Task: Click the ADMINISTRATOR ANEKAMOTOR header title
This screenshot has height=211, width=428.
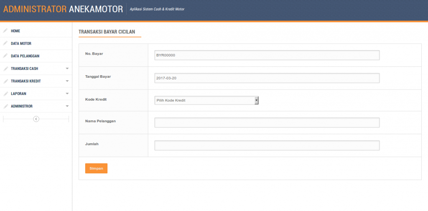Action: [x=63, y=9]
